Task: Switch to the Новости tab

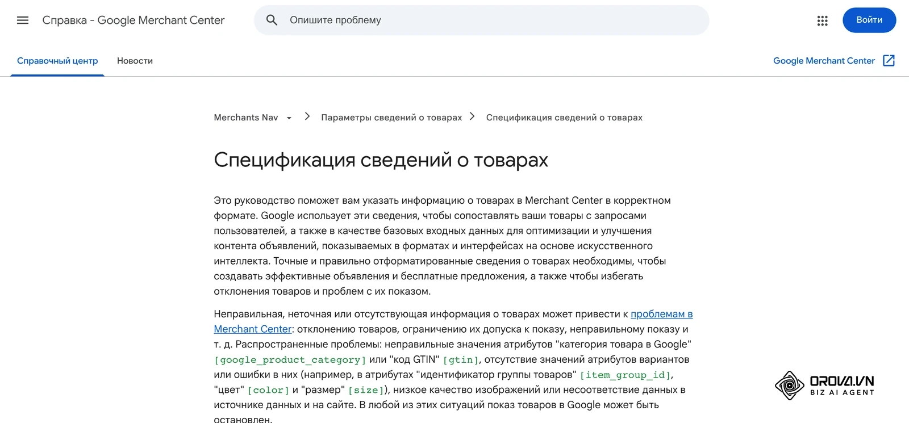Action: (x=135, y=61)
